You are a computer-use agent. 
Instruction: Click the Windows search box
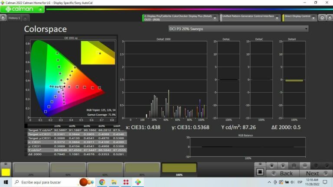point(43,182)
